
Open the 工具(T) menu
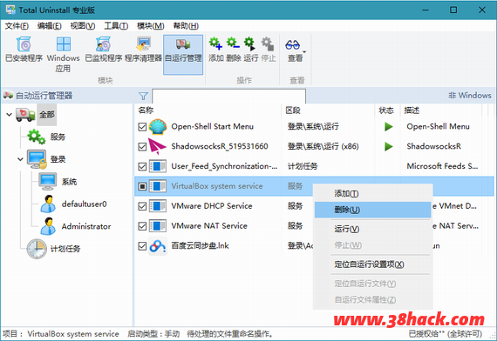(116, 26)
